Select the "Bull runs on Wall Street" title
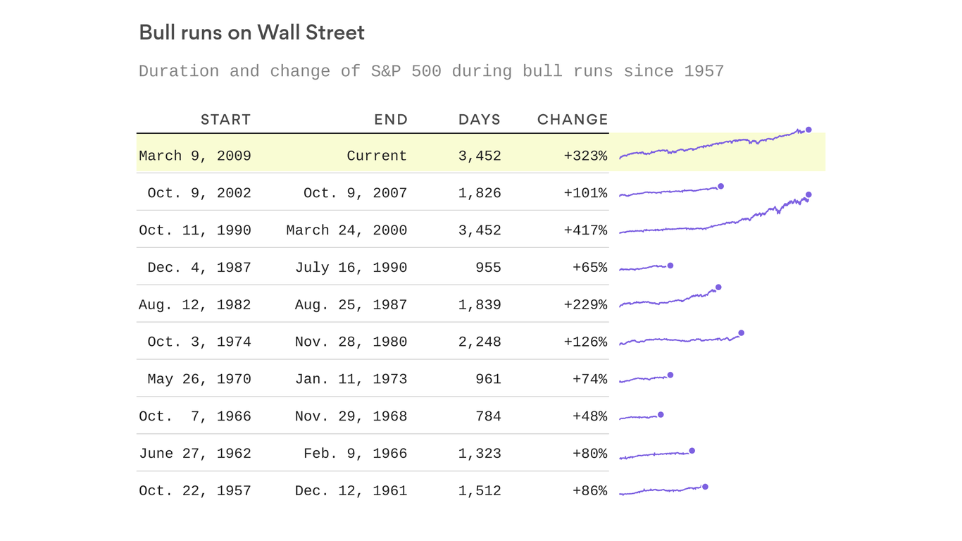962x541 pixels. pyautogui.click(x=251, y=33)
